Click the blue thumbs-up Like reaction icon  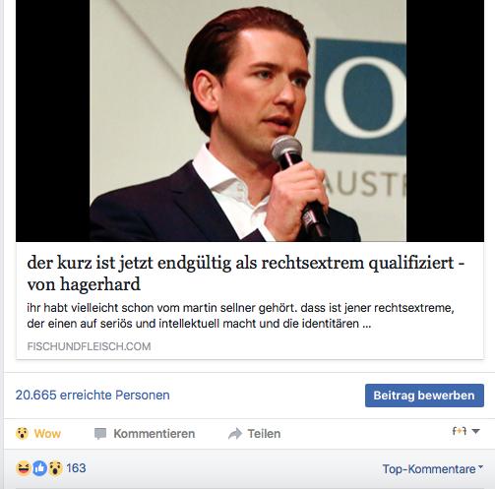[39, 468]
